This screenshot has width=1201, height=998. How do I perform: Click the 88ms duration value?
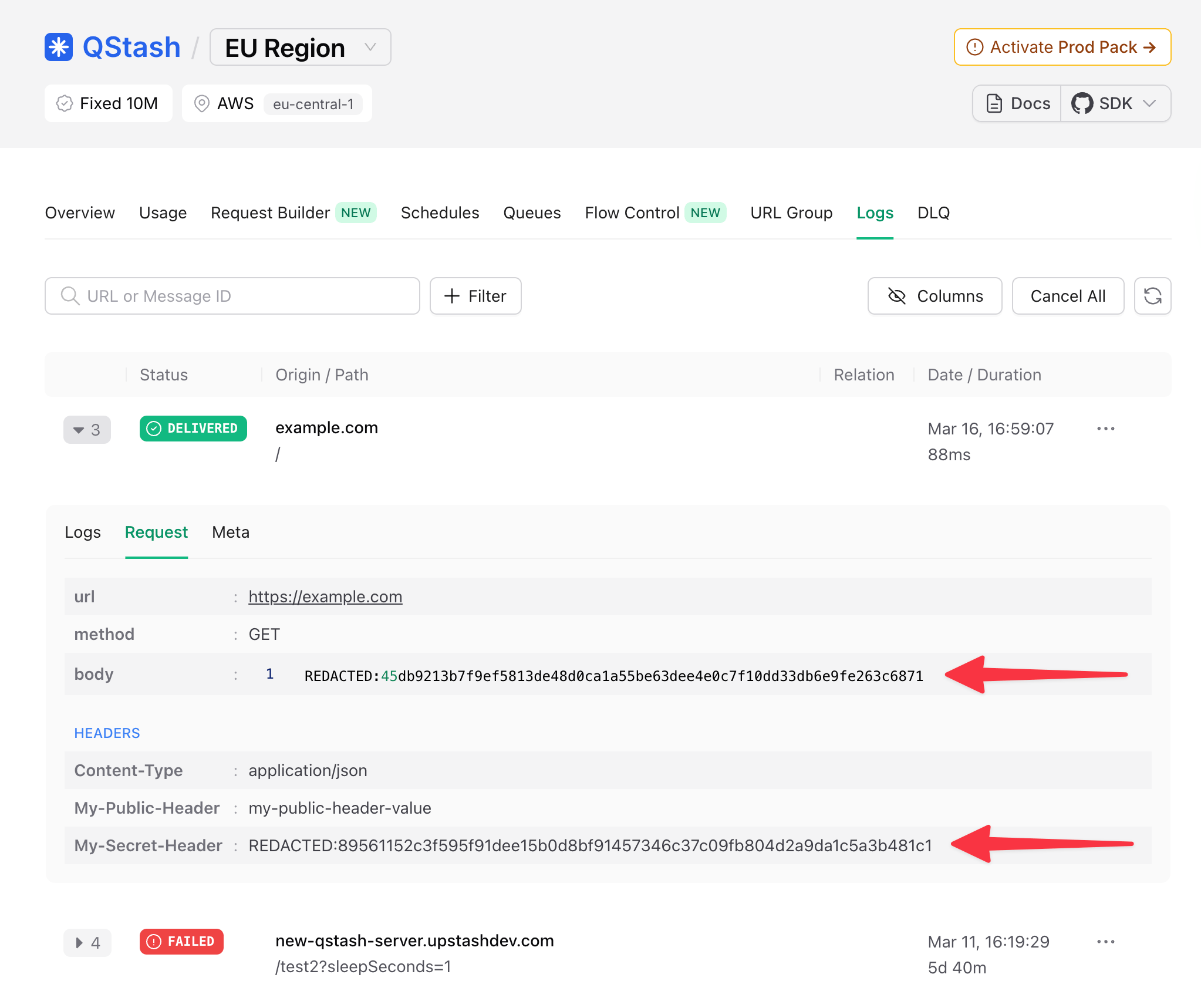click(949, 454)
